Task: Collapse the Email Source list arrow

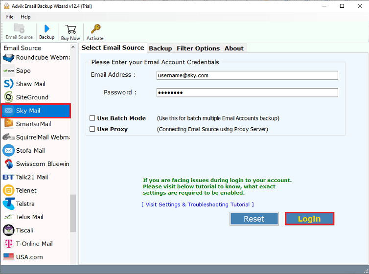Action: 73,47
